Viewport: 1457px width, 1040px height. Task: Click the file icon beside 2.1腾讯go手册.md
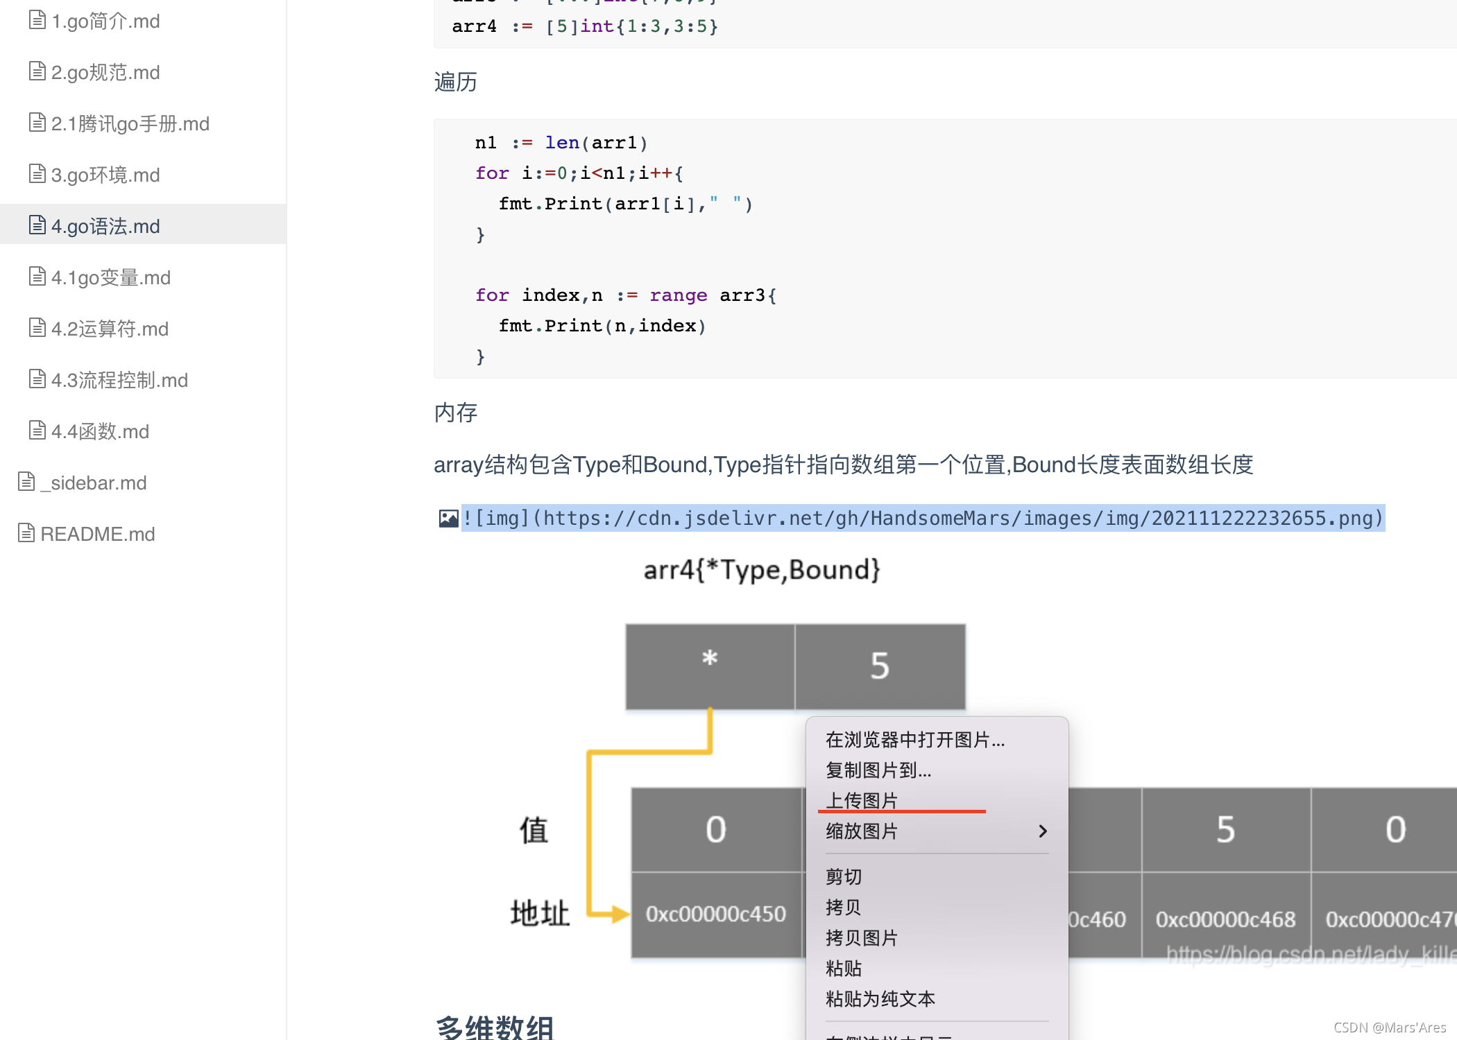(37, 121)
